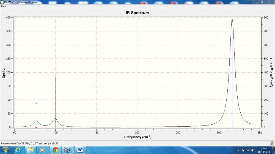Click the 400 tick label on Epsilon axis
This screenshot has height=154, width=275.
tap(9, 18)
